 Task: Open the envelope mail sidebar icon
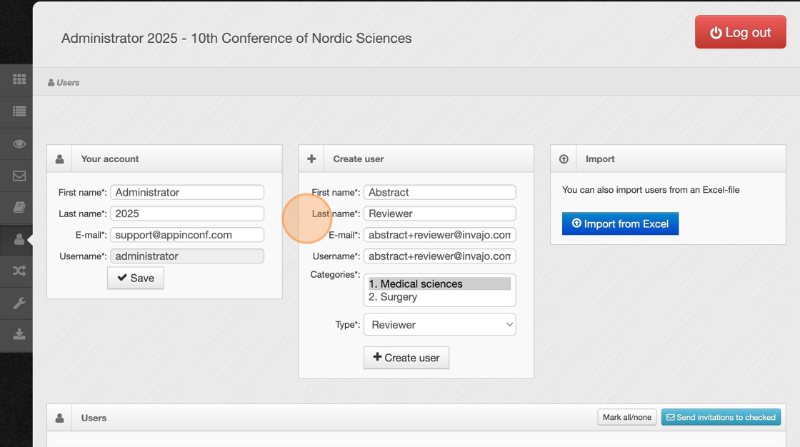click(x=19, y=176)
